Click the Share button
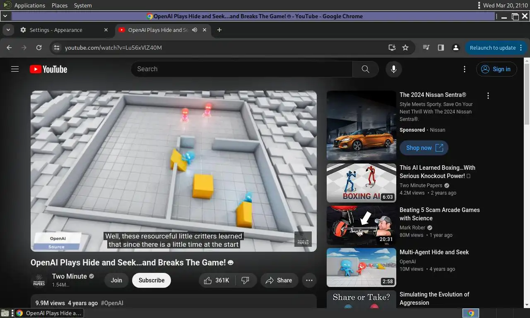 (x=279, y=280)
